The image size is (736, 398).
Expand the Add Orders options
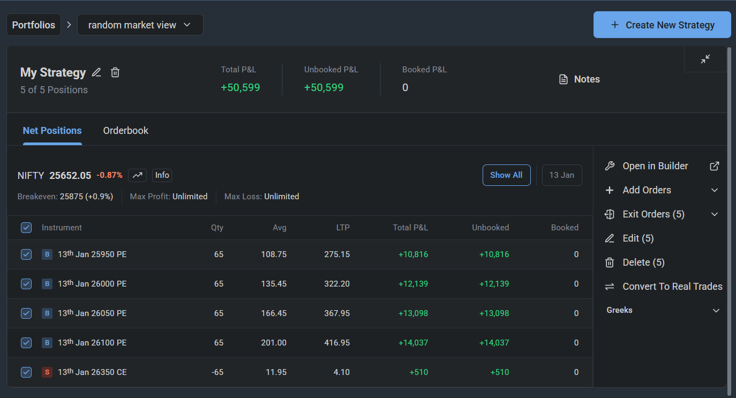[714, 190]
